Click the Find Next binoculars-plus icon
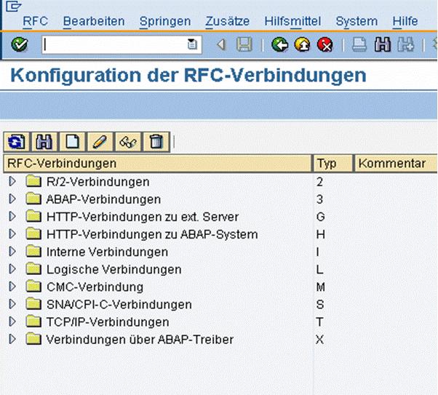Image resolution: width=438 pixels, height=395 pixels. coord(405,44)
